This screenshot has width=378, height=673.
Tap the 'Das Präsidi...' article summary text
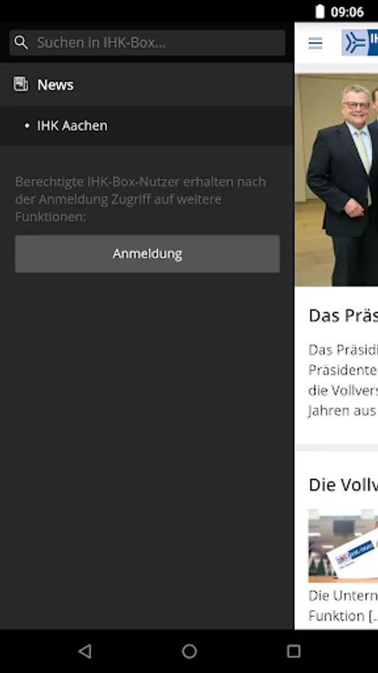[x=344, y=381]
